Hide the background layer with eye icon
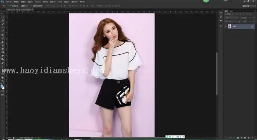Viewport: 257px width, 140px height. click(x=226, y=26)
